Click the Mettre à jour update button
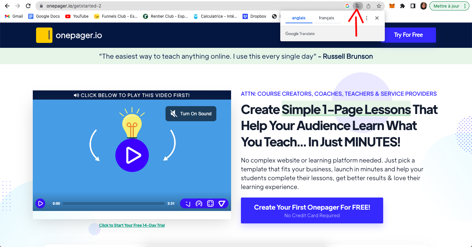The width and height of the screenshot is (472, 247). point(446,6)
